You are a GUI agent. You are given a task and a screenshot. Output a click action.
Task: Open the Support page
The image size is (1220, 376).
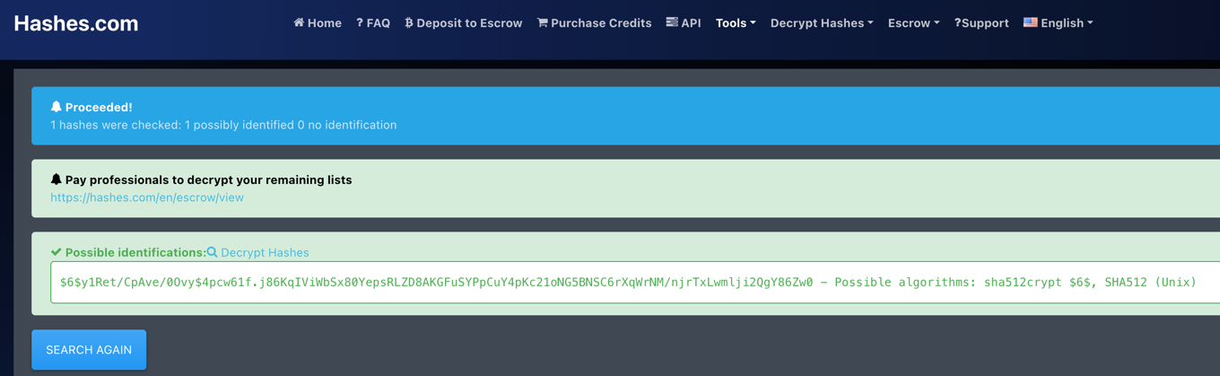981,23
